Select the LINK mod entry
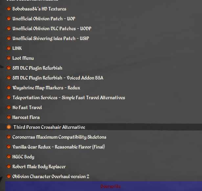The width and height of the screenshot is (202, 191). pyautogui.click(x=17, y=48)
